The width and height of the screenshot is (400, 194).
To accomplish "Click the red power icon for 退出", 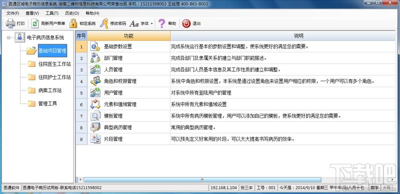I will click(x=186, y=23).
